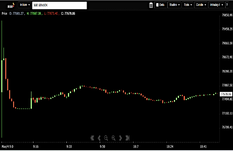Click the Open value O: 77681.27
The height and width of the screenshot is (151, 233).
click(16, 14)
